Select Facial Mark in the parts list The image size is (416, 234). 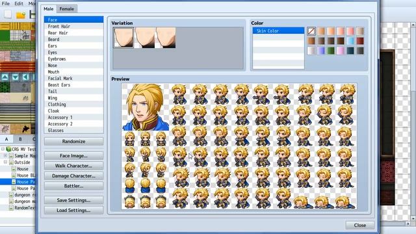pos(73,78)
